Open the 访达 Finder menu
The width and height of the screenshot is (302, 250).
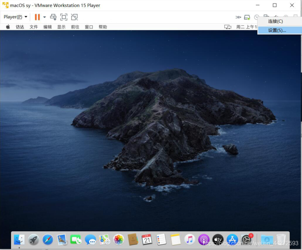point(20,27)
